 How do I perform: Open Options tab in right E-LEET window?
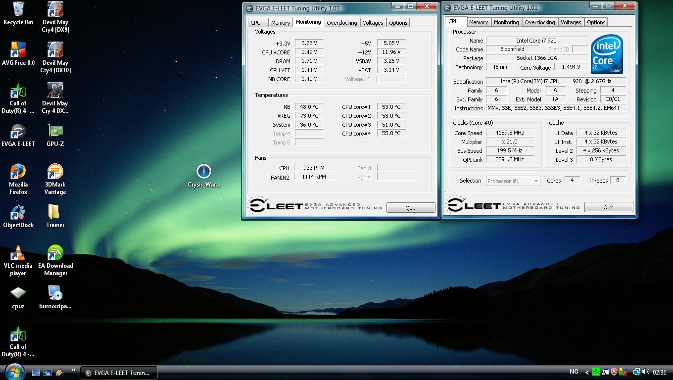point(596,22)
